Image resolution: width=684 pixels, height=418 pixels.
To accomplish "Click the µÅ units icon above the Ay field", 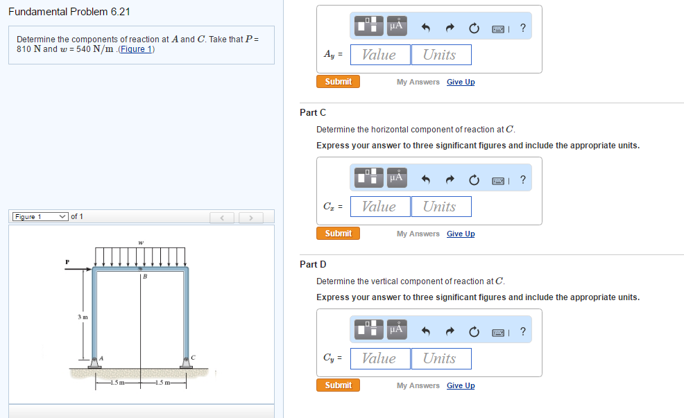I will pyautogui.click(x=396, y=26).
